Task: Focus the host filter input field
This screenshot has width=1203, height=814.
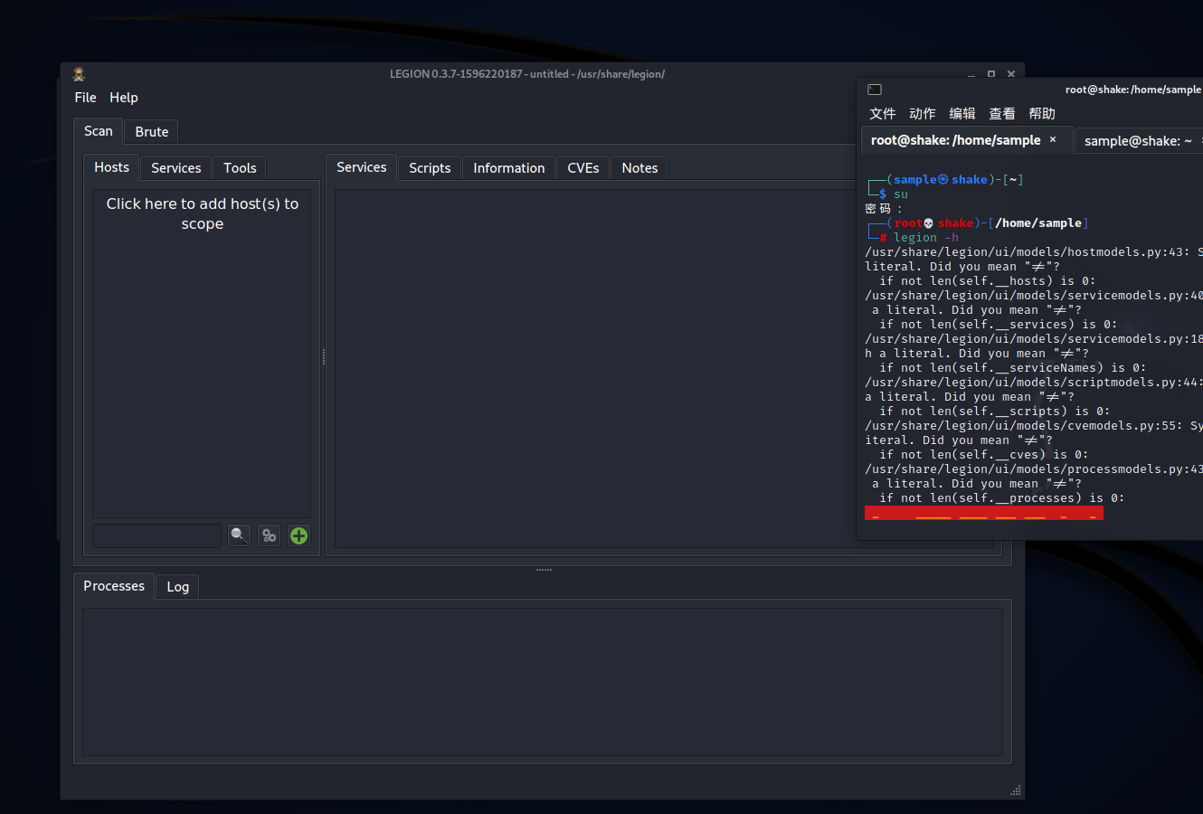Action: (156, 535)
